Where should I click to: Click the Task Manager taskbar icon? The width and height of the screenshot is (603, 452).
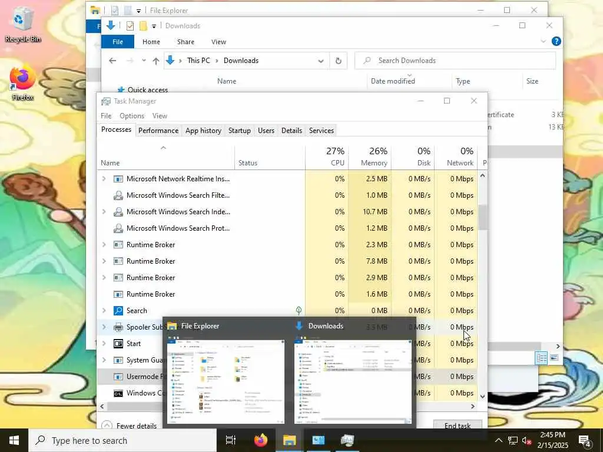[x=347, y=440]
